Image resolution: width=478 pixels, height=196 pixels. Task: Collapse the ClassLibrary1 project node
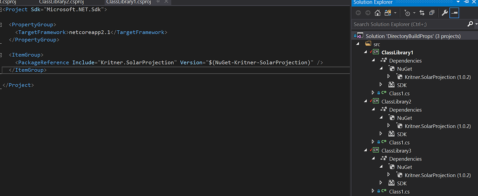point(366,52)
